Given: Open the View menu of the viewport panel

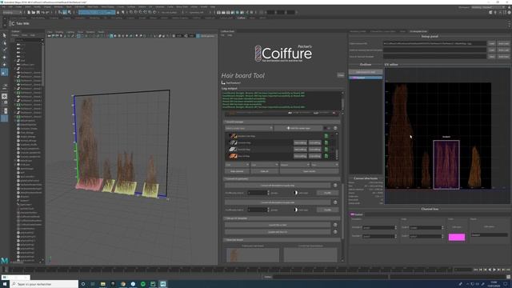Looking at the screenshot, I should (x=50, y=32).
